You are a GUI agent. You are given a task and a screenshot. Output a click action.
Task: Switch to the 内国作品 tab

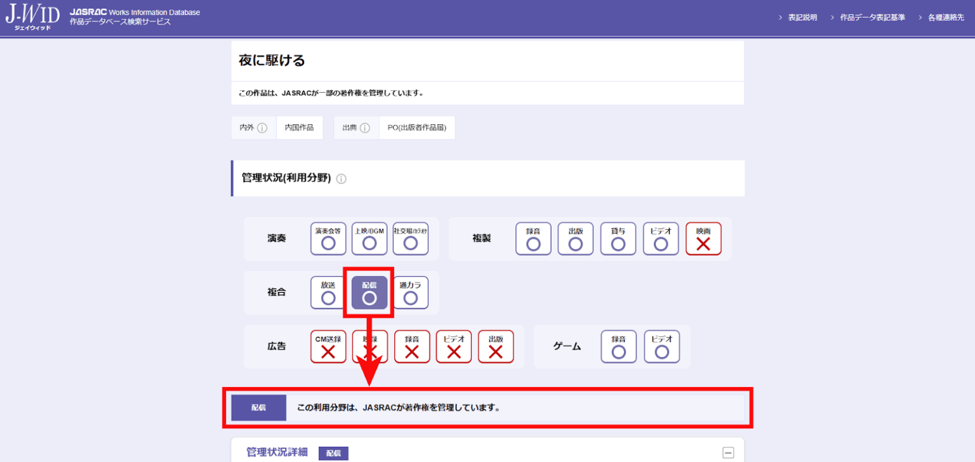coord(300,127)
